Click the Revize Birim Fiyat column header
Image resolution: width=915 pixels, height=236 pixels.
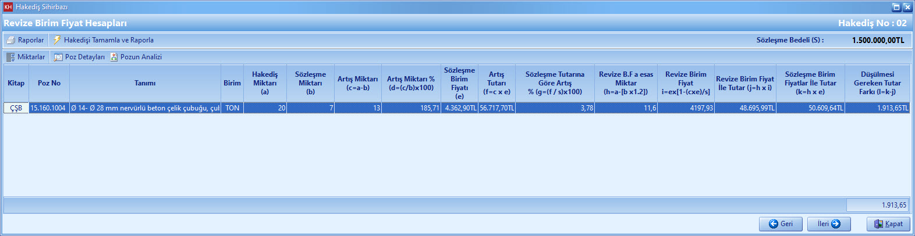tap(686, 83)
